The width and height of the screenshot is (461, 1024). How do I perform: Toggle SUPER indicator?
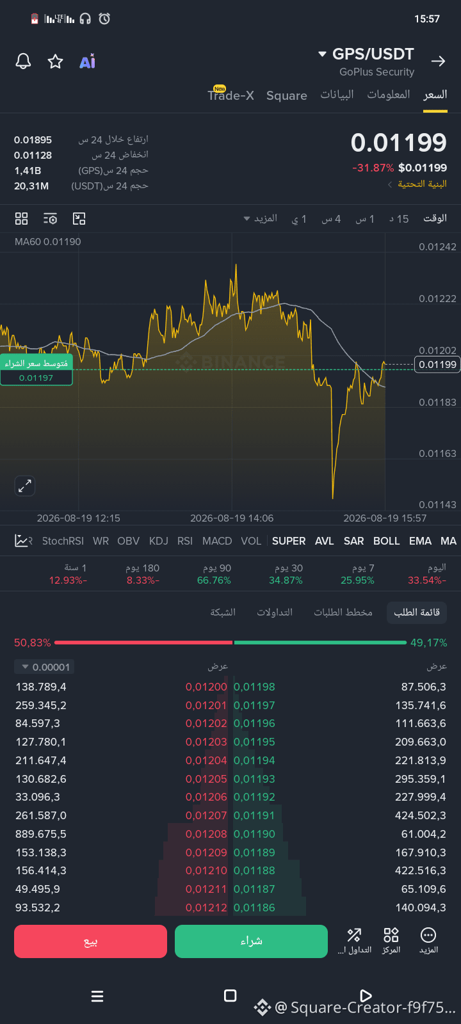pyautogui.click(x=289, y=541)
